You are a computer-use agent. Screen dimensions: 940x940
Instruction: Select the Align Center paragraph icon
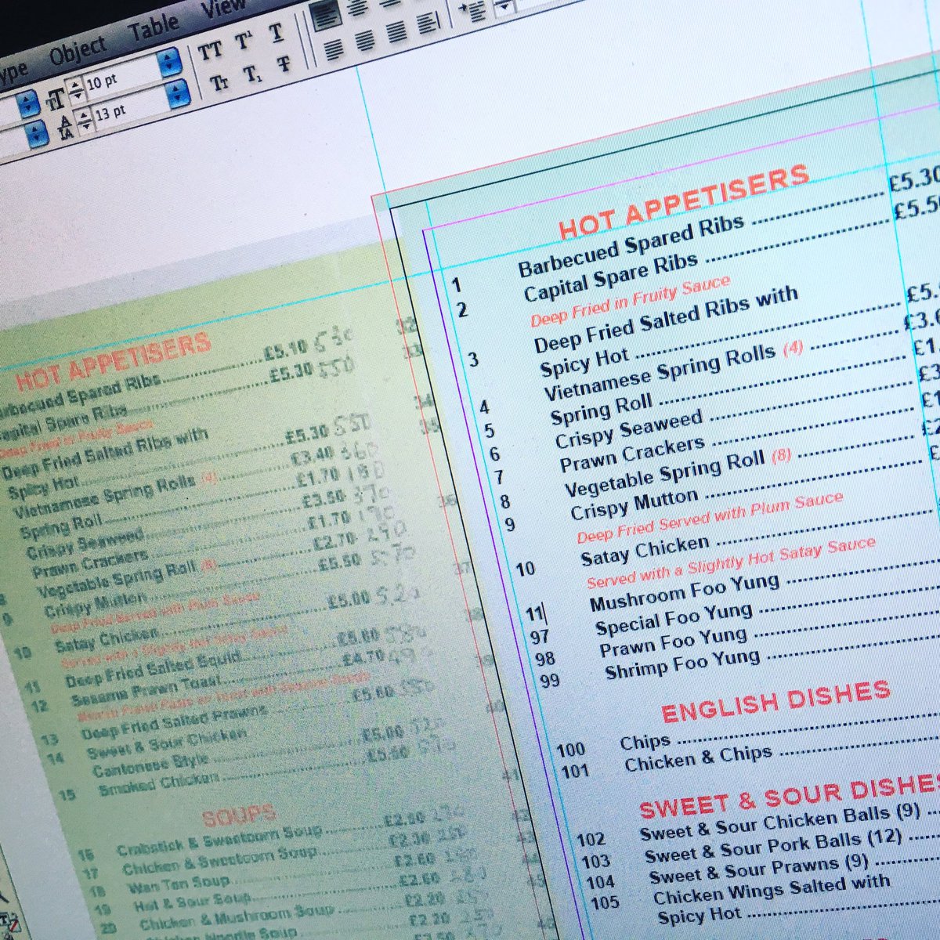pyautogui.click(x=357, y=8)
